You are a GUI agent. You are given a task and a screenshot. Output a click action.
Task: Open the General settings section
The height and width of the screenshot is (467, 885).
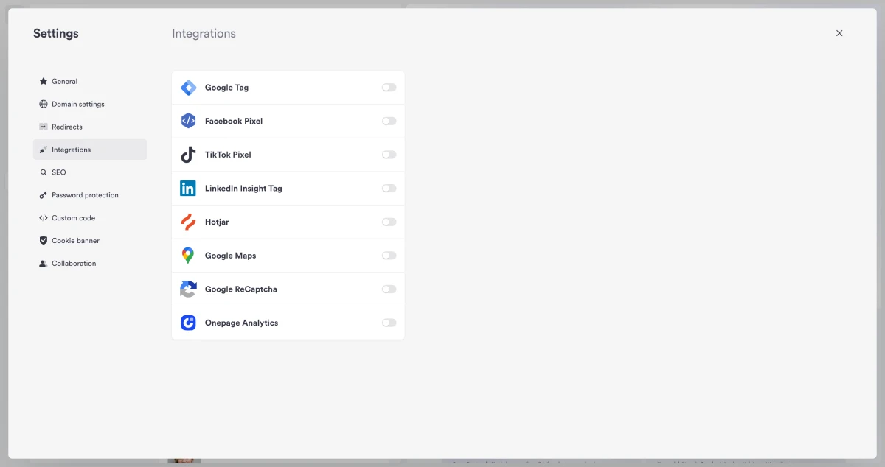(x=90, y=81)
